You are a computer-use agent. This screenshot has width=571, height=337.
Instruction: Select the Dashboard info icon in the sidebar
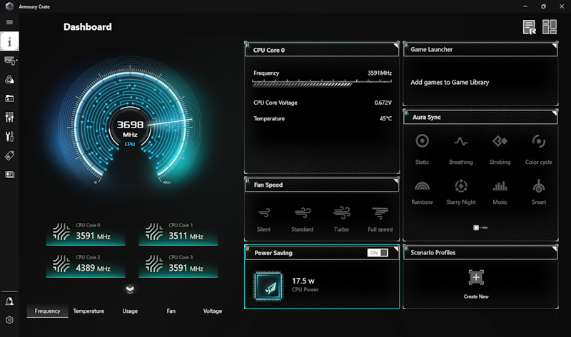click(9, 41)
